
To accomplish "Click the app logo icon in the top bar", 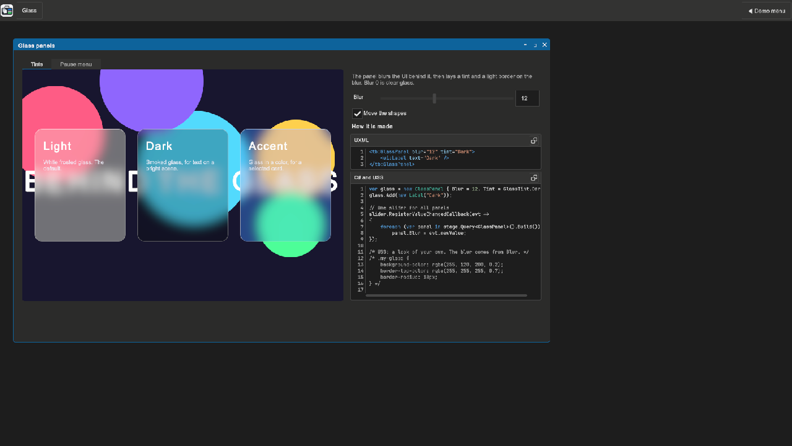I will click(x=7, y=11).
